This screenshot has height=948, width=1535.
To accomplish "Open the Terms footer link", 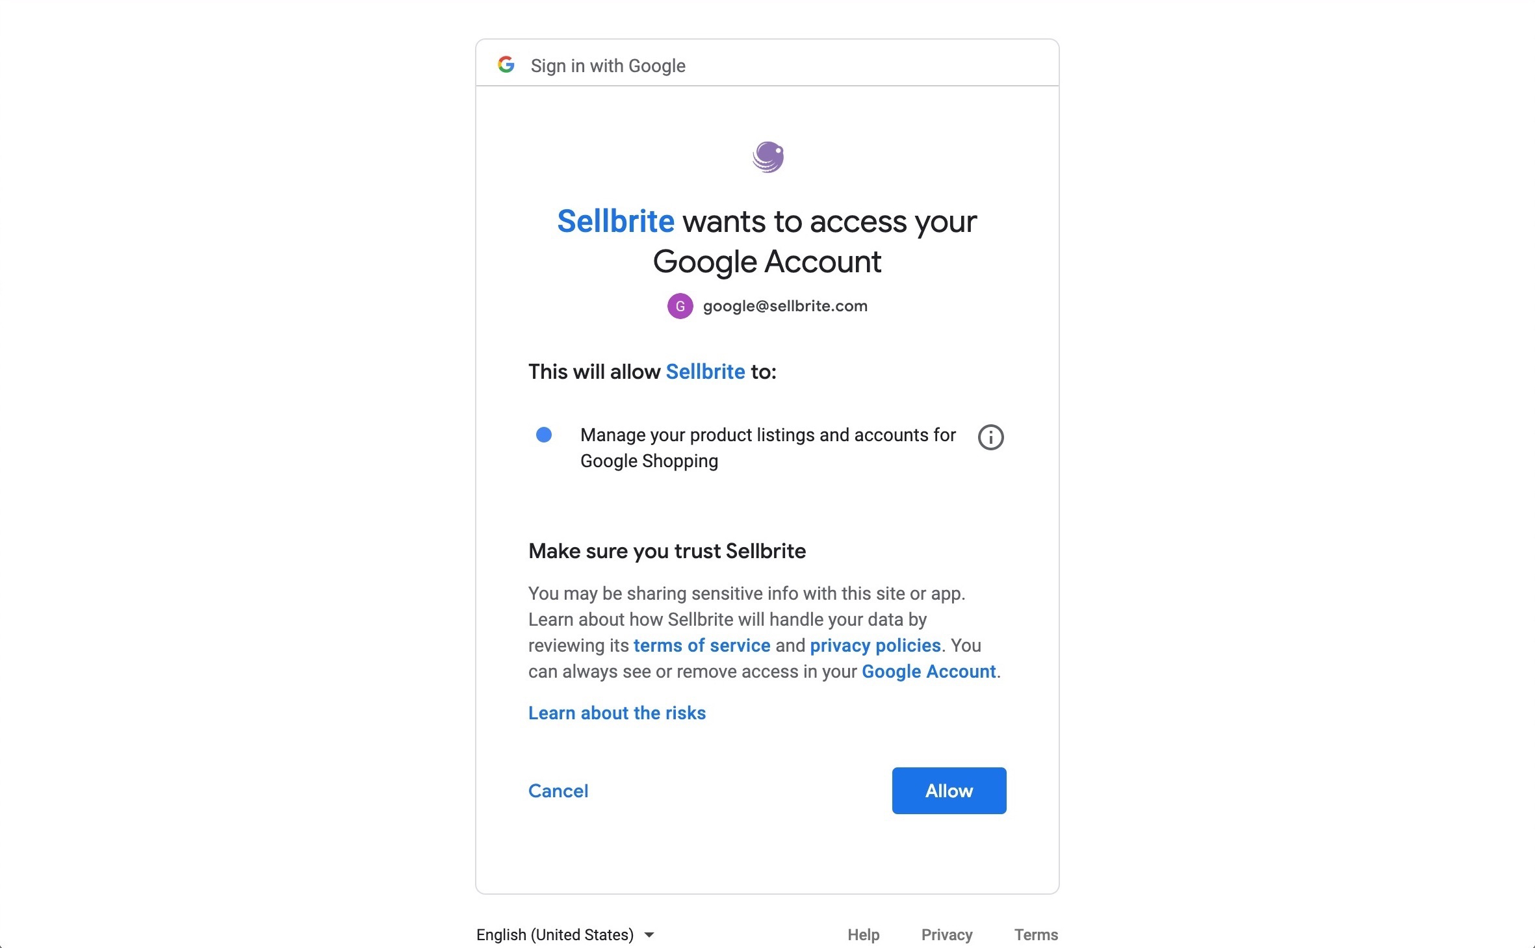I will coord(1036,935).
